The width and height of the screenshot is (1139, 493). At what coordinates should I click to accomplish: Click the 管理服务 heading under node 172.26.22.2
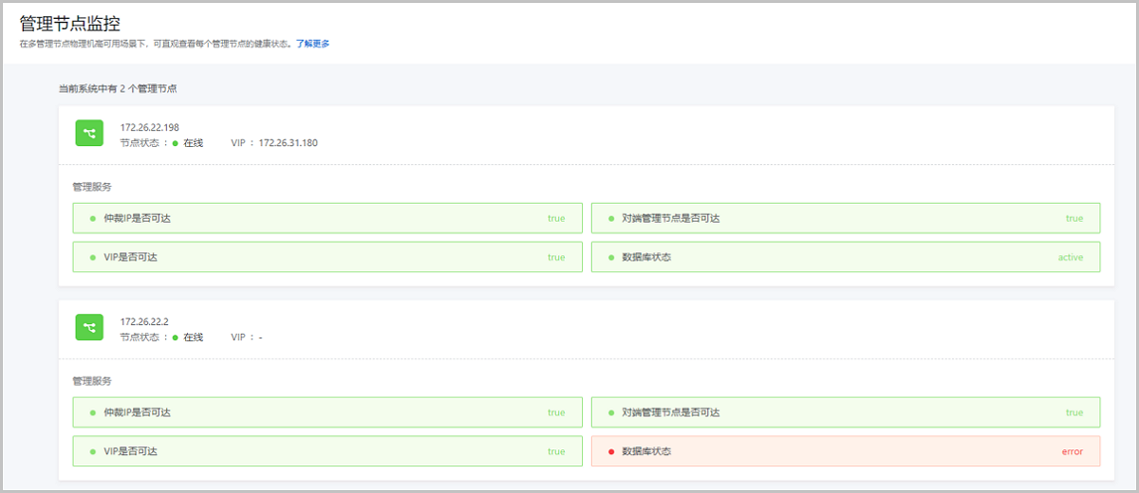(92, 381)
